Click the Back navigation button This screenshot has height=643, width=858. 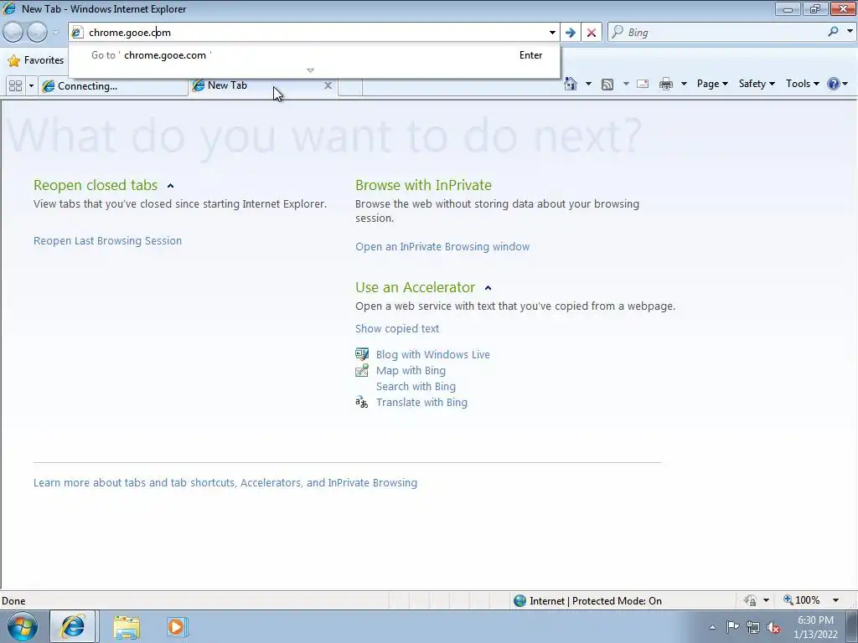pyautogui.click(x=13, y=33)
